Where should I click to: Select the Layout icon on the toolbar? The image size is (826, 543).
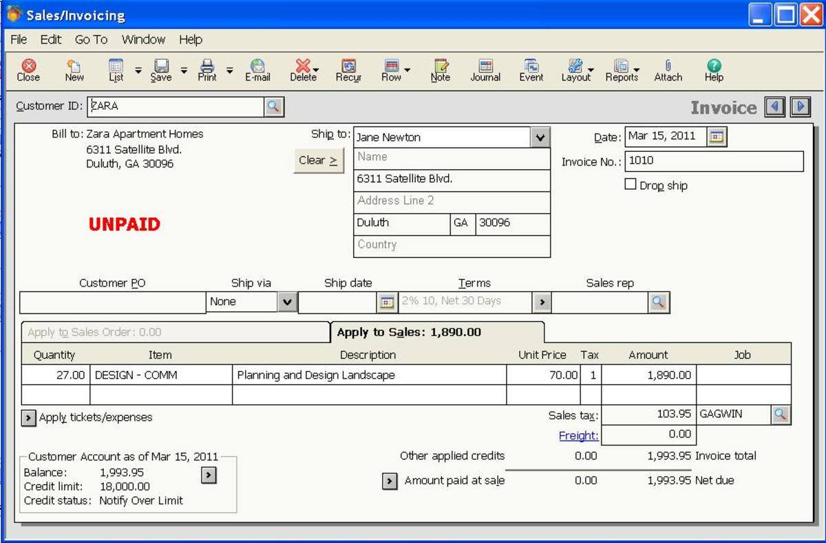(x=573, y=69)
